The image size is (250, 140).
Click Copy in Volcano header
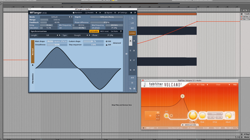[x=202, y=85]
